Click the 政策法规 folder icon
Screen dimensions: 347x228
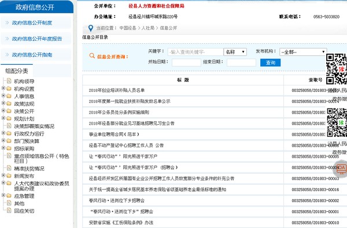(x=9, y=104)
